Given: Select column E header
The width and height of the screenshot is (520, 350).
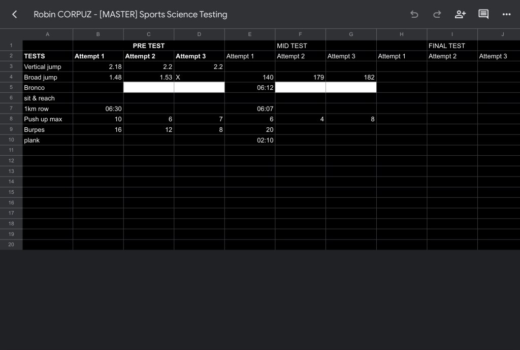Looking at the screenshot, I should 250,34.
